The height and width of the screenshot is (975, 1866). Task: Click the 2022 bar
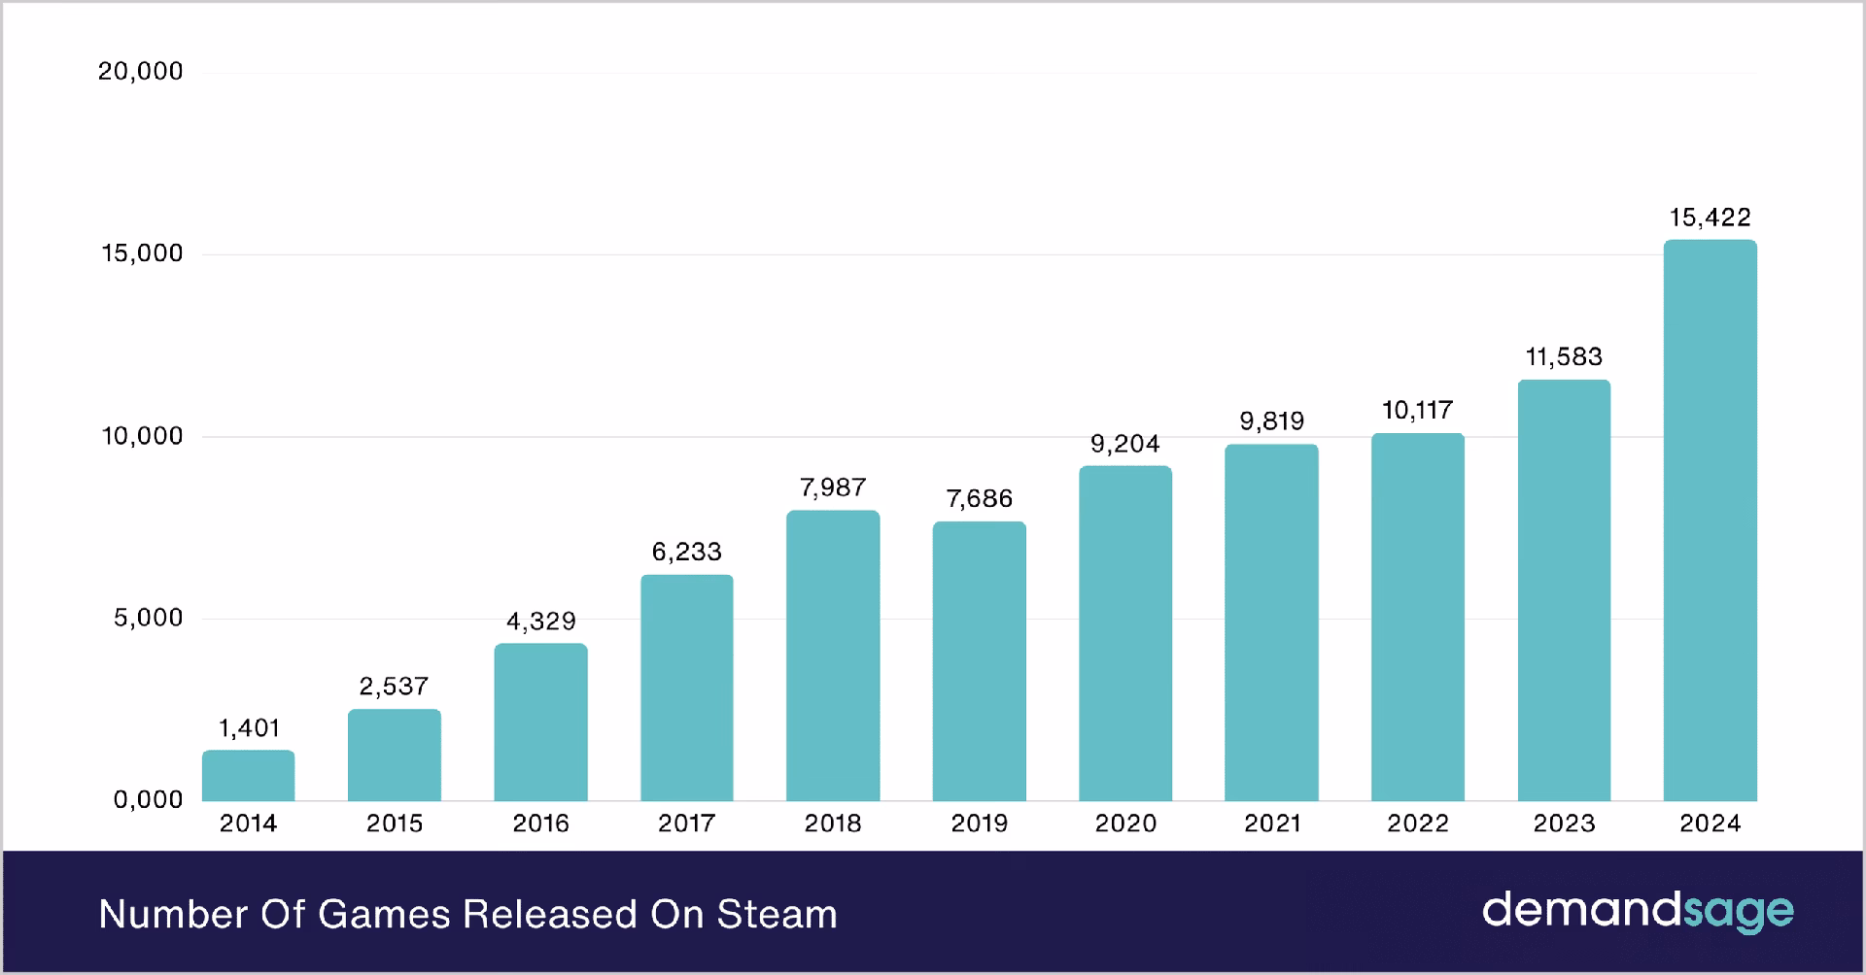(x=1418, y=617)
